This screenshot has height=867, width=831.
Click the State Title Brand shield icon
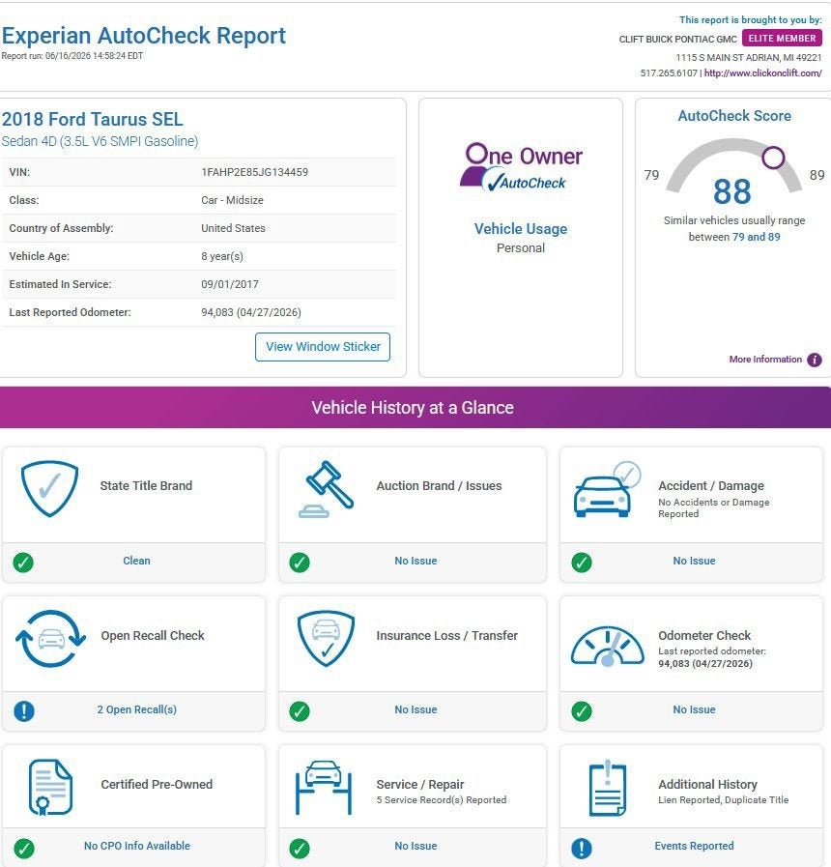pos(49,488)
